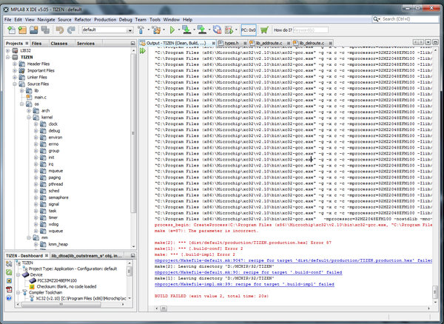444x324 pixels.
Task: Expand the pthread folder
Action: pos(36,184)
